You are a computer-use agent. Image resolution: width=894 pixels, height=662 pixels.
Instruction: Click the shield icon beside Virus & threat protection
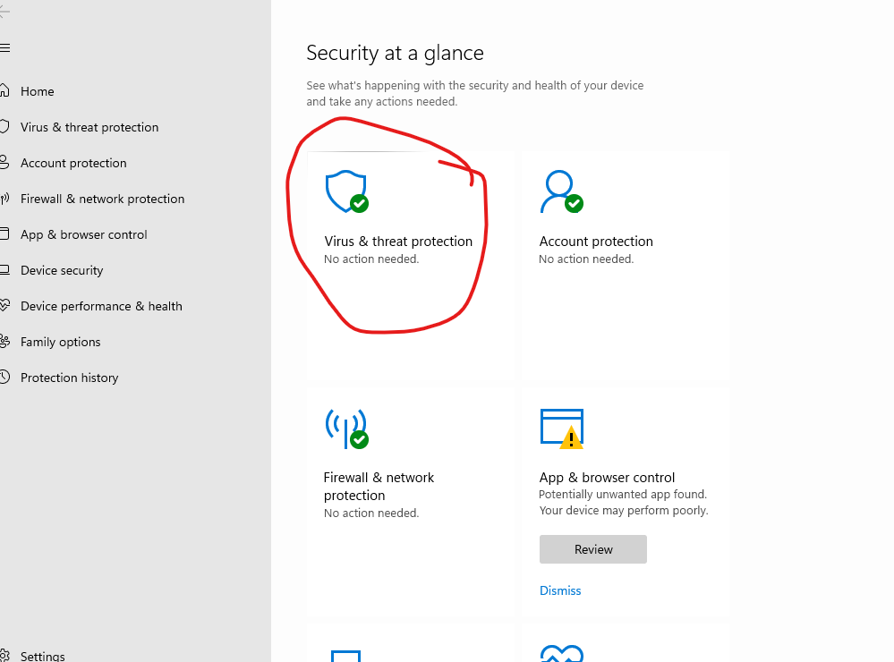(4, 126)
